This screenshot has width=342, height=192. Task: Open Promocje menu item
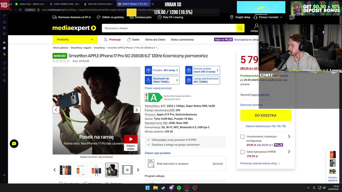[112, 39]
